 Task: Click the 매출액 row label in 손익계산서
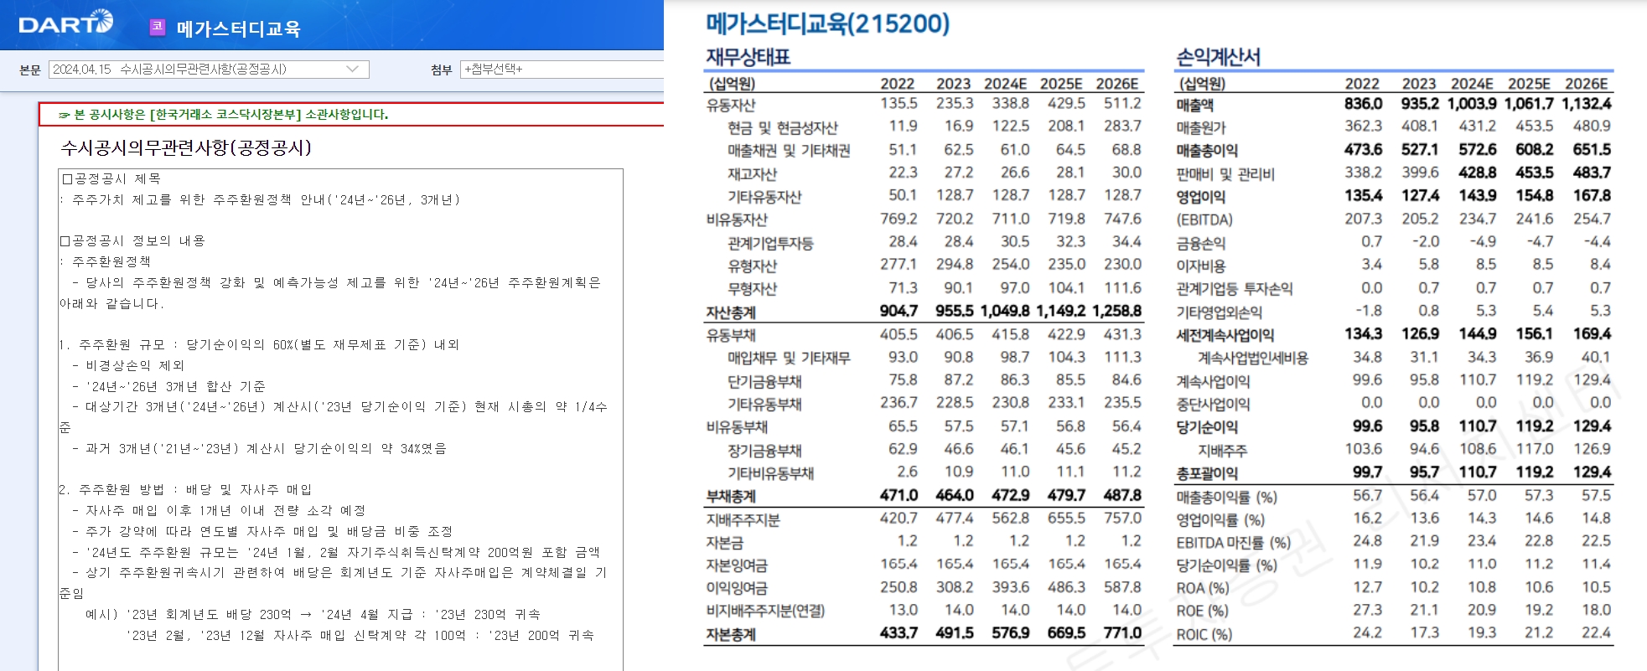[x=1194, y=105]
